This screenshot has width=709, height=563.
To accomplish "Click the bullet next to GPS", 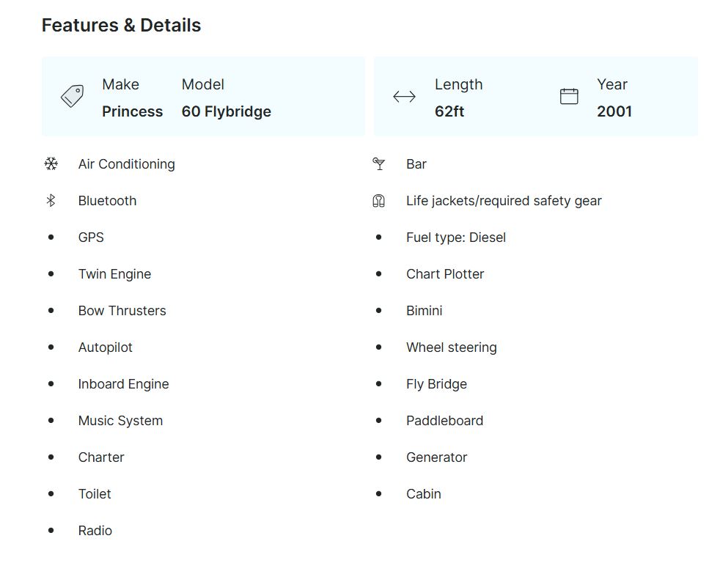I will 51,238.
